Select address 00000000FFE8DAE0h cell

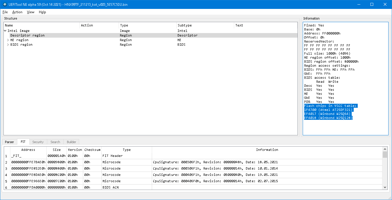pyautogui.click(x=28, y=175)
